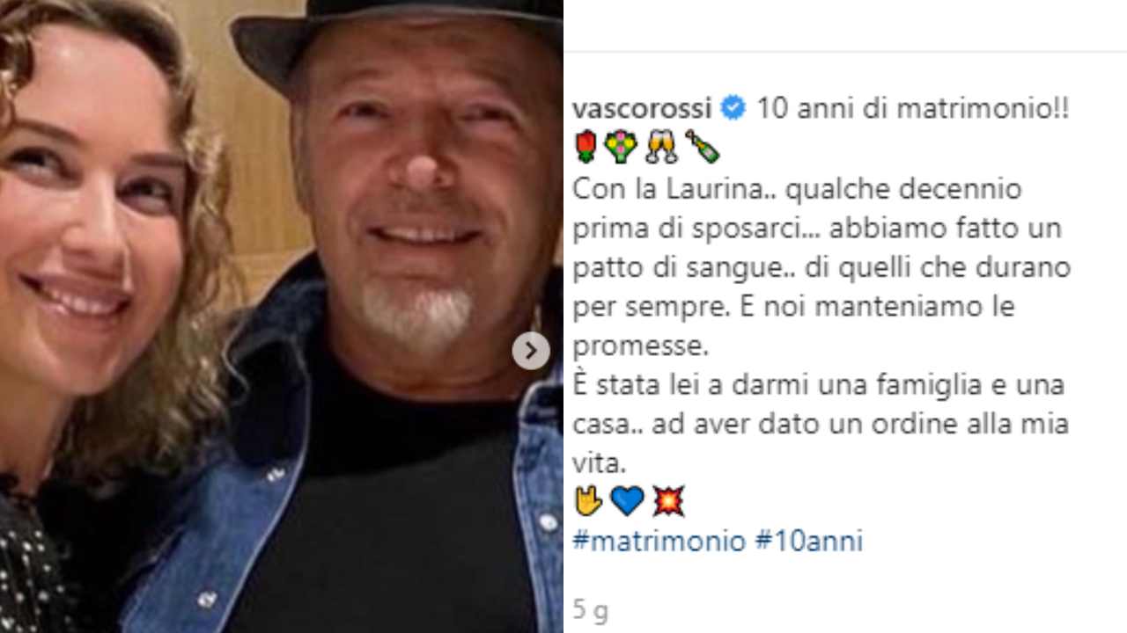1127x633 pixels.
Task: Click the rose emoji in caption
Action: [x=586, y=148]
